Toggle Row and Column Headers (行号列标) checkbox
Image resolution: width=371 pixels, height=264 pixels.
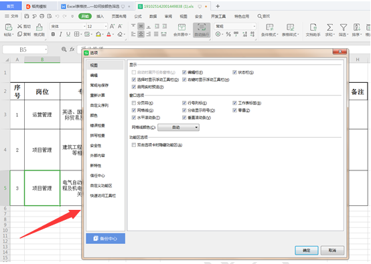click(x=184, y=103)
